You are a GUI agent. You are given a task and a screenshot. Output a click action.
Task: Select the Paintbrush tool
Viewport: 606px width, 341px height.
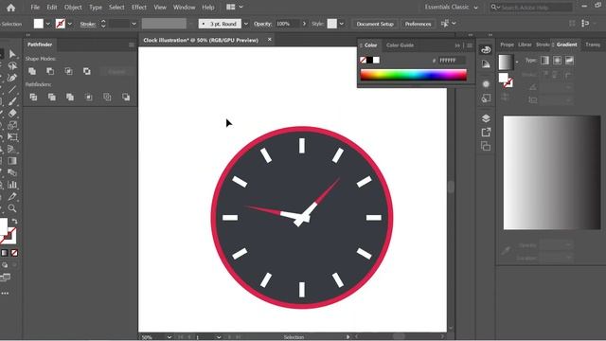click(12, 101)
